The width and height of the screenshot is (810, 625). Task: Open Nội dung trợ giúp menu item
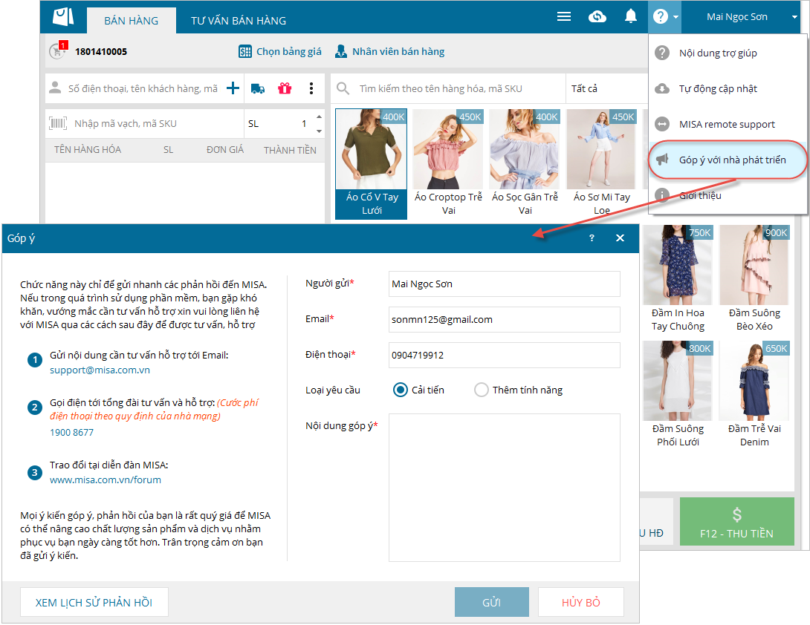pos(728,53)
